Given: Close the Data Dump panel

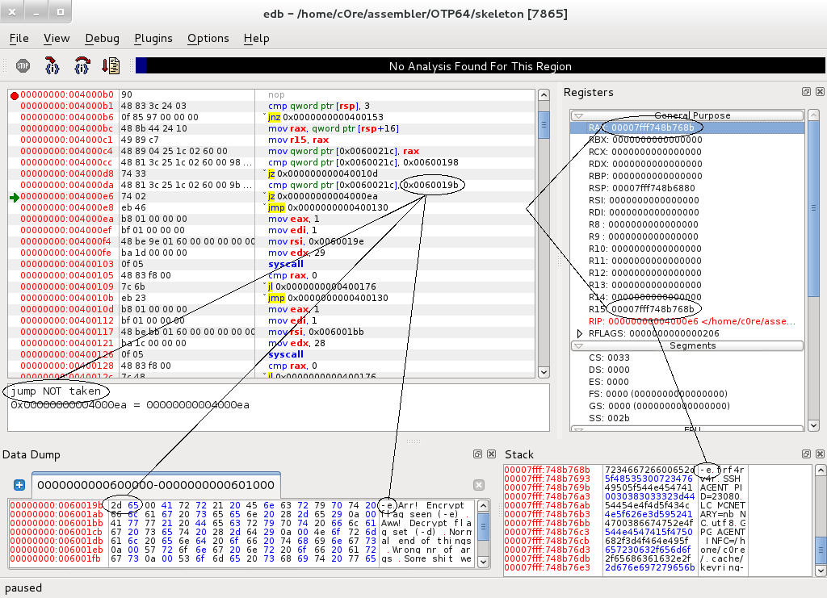Looking at the screenshot, I should point(491,454).
